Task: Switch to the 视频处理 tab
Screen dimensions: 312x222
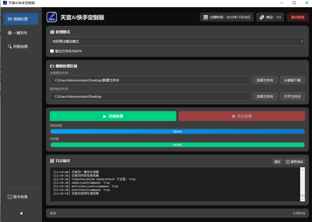Action: pyautogui.click(x=21, y=19)
